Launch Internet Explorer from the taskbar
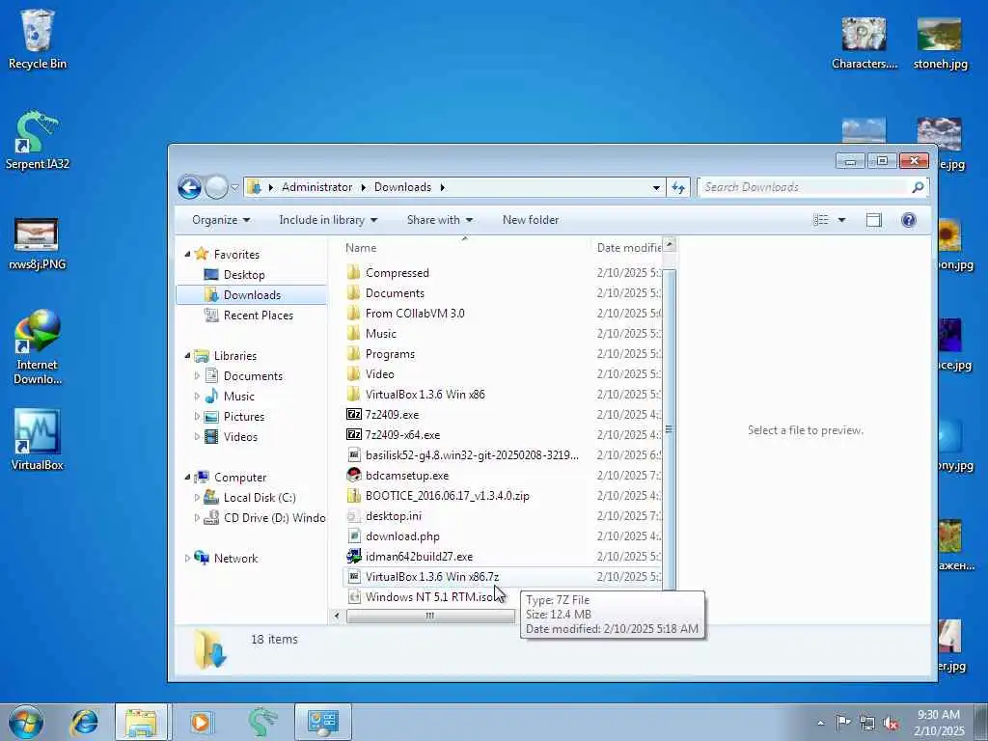 point(84,722)
